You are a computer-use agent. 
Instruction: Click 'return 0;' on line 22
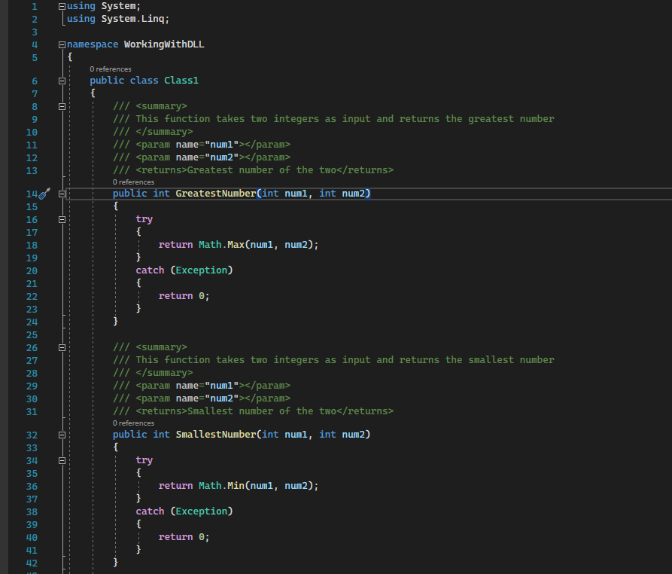pos(184,296)
